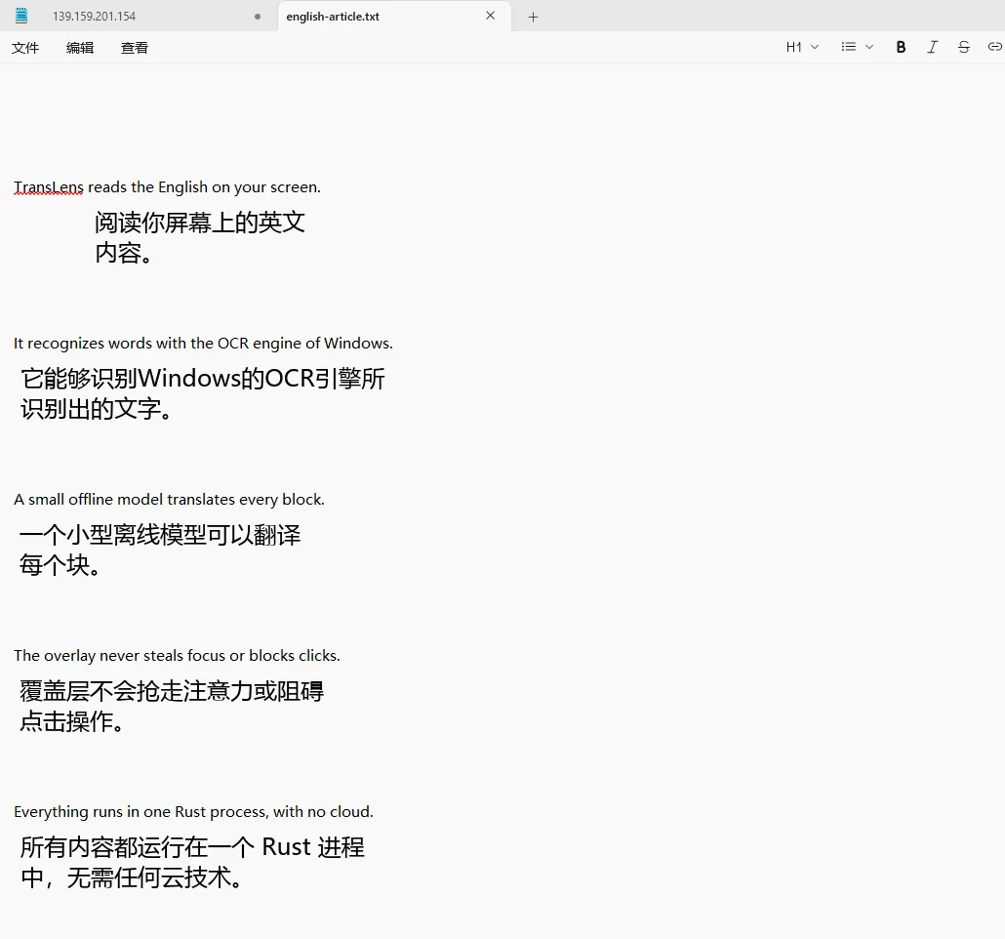This screenshot has width=1005, height=939.
Task: Toggle bold formatting
Action: pos(901,47)
